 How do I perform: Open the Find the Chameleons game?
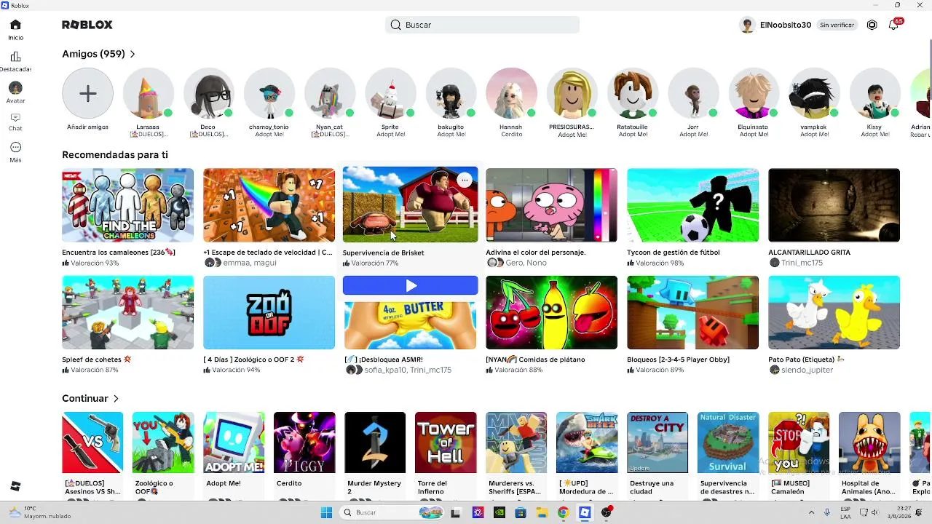[127, 205]
